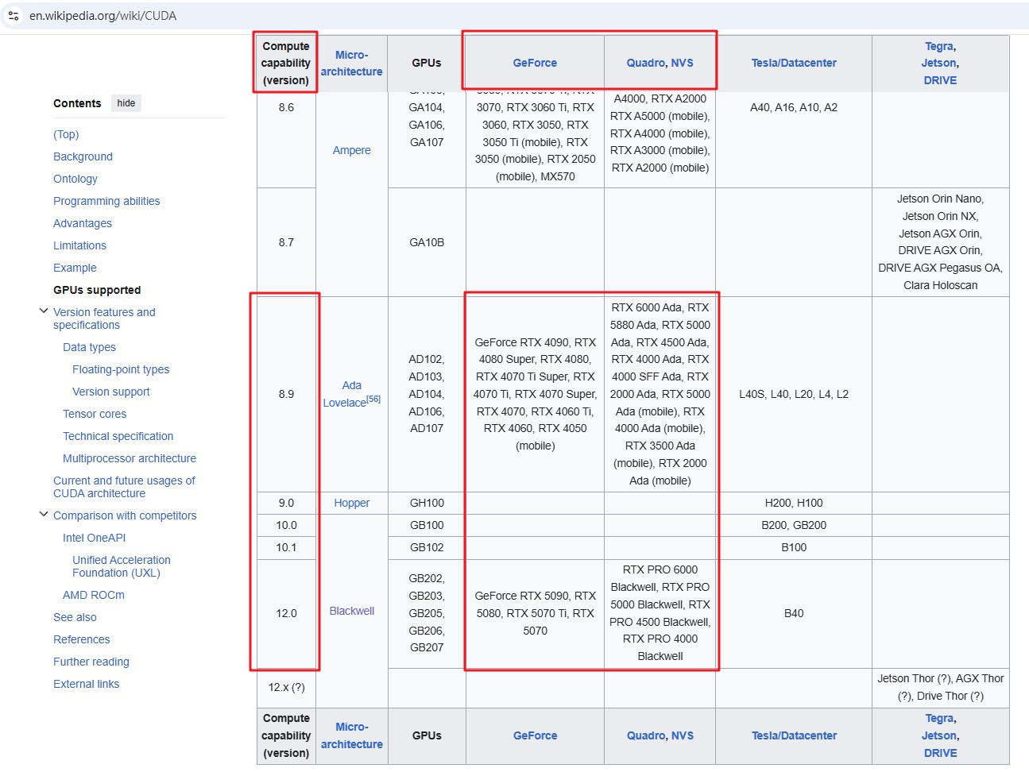Go to Current and future usages section
Screen dimensions: 1029x772
coord(124,487)
